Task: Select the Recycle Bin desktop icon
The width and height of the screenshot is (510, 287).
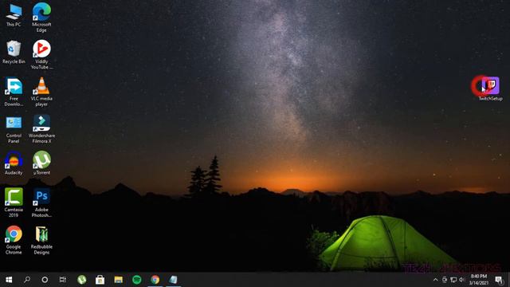Action: coord(14,52)
